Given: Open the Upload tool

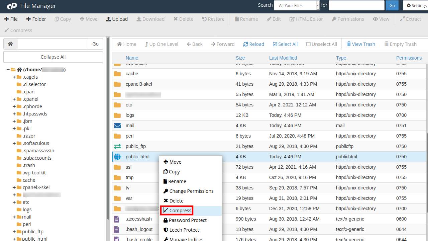Looking at the screenshot, I should tap(117, 19).
